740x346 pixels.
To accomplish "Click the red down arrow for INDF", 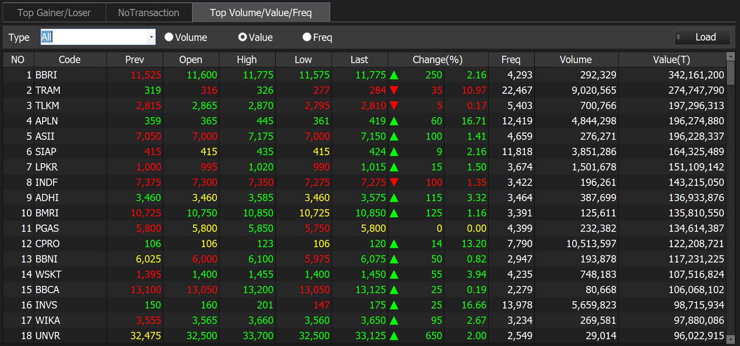I will pos(394,182).
